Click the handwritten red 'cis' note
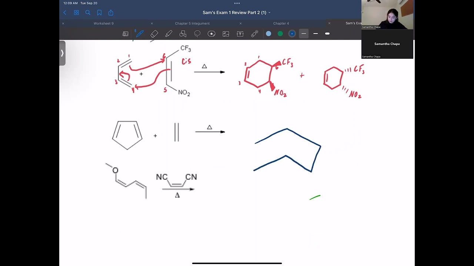474x266 pixels. tap(186, 61)
